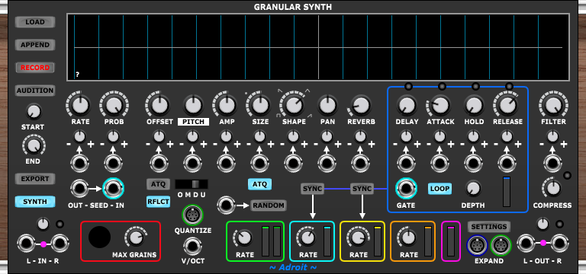Click the AUDITION button
Viewport: 586px width, 274px height.
[35, 91]
